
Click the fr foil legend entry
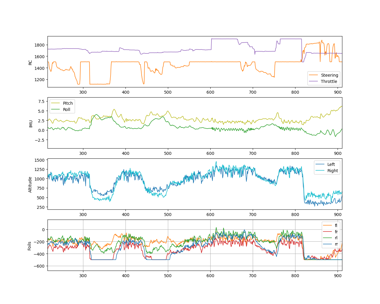pos(336,232)
